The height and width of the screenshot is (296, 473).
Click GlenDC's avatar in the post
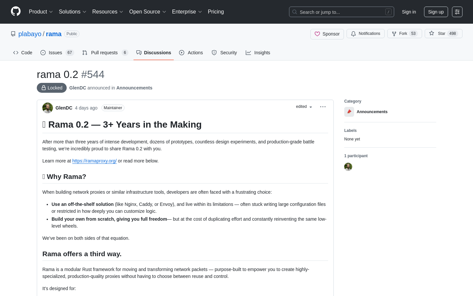(x=48, y=108)
